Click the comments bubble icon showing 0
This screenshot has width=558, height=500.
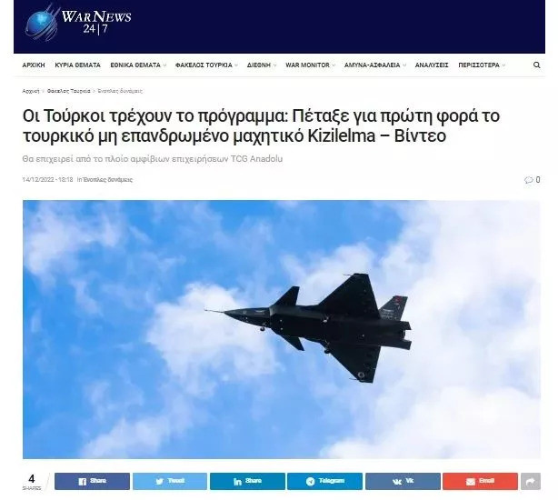(528, 180)
